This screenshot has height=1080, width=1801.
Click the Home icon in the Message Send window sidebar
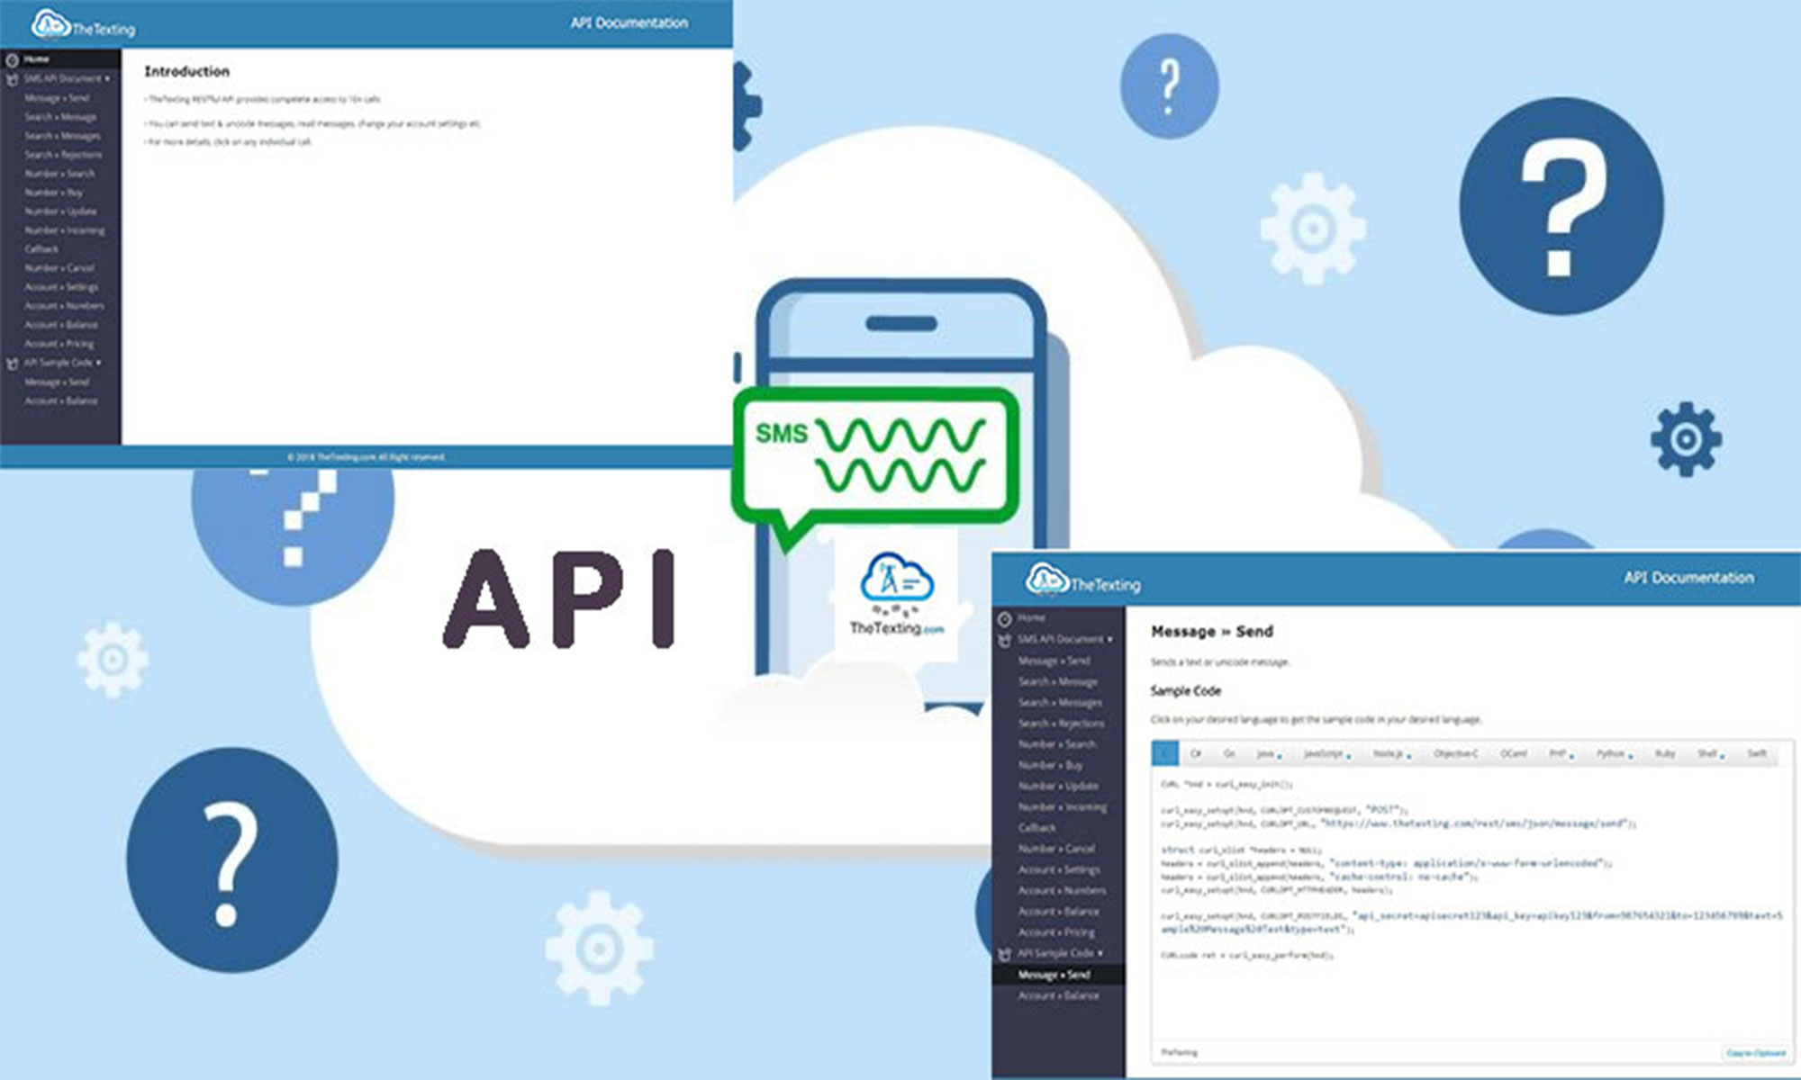(x=1005, y=619)
